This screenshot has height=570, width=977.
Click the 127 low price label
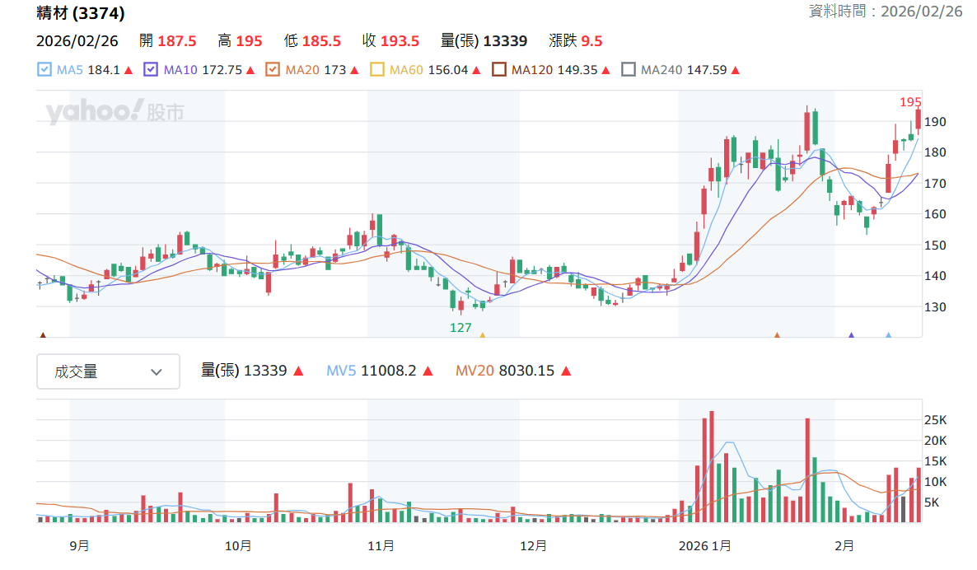(x=460, y=328)
